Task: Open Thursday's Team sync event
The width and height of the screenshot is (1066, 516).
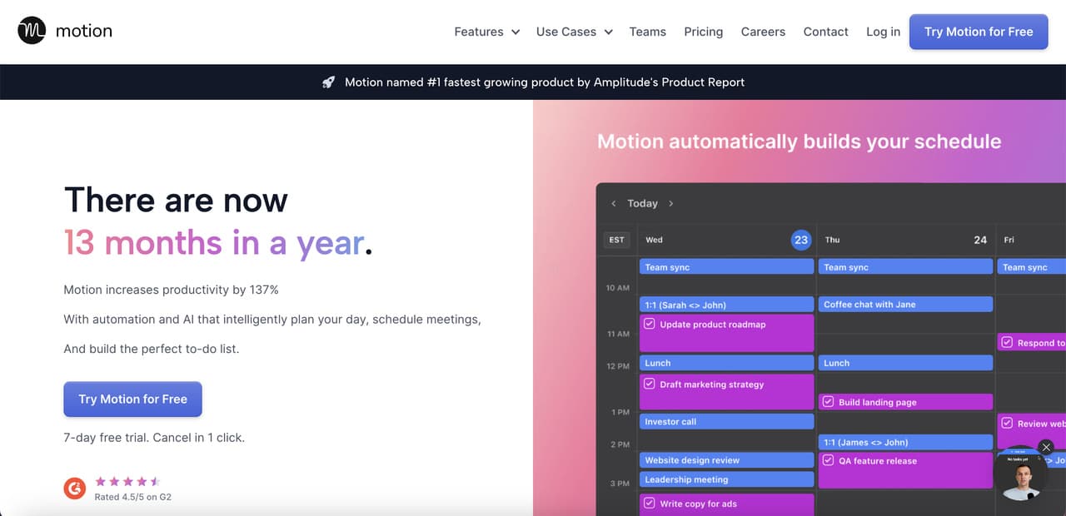Action: click(x=905, y=267)
